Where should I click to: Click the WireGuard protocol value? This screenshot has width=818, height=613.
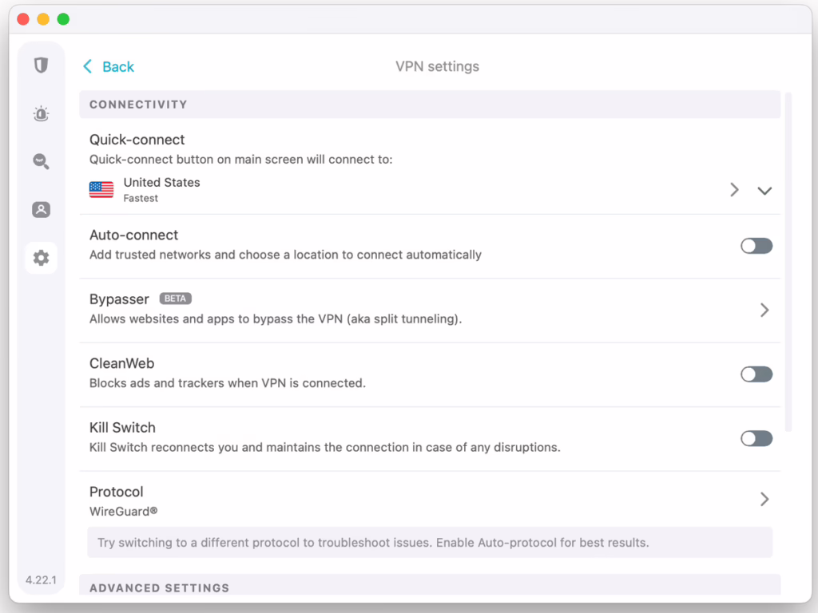coord(124,512)
